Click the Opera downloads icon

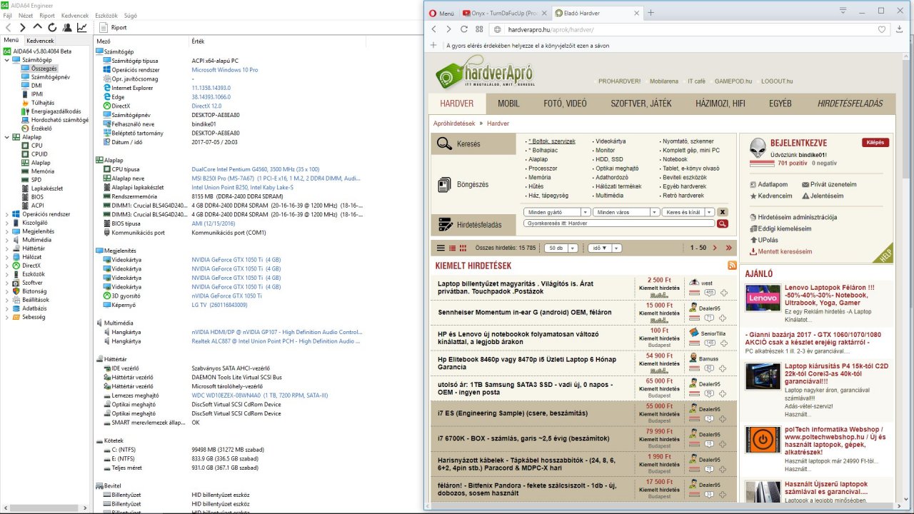(898, 29)
